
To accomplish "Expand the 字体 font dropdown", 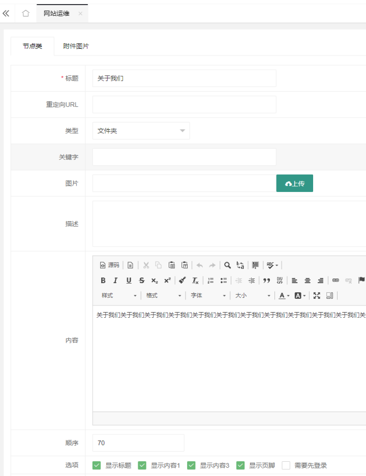I will 208,296.
